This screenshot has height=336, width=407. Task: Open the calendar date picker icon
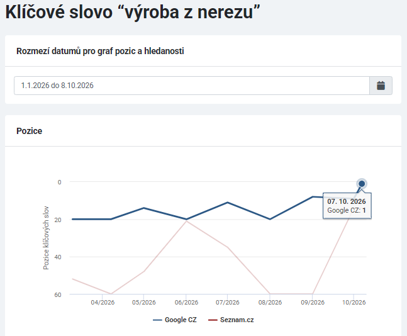pyautogui.click(x=381, y=86)
